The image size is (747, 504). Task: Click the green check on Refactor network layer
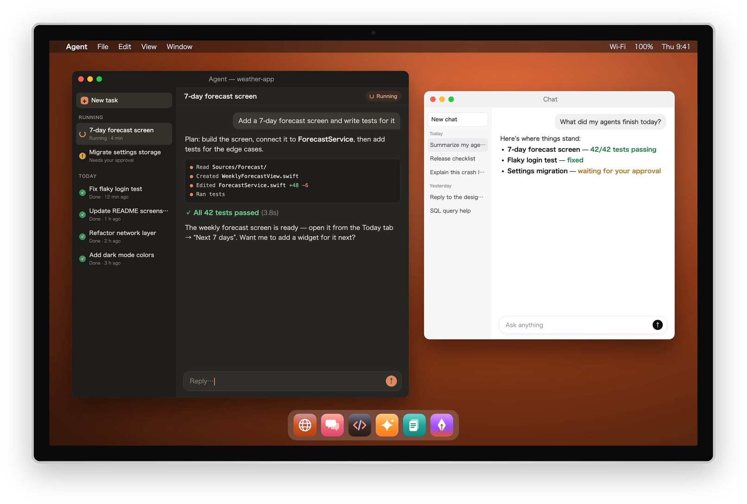tap(82, 237)
